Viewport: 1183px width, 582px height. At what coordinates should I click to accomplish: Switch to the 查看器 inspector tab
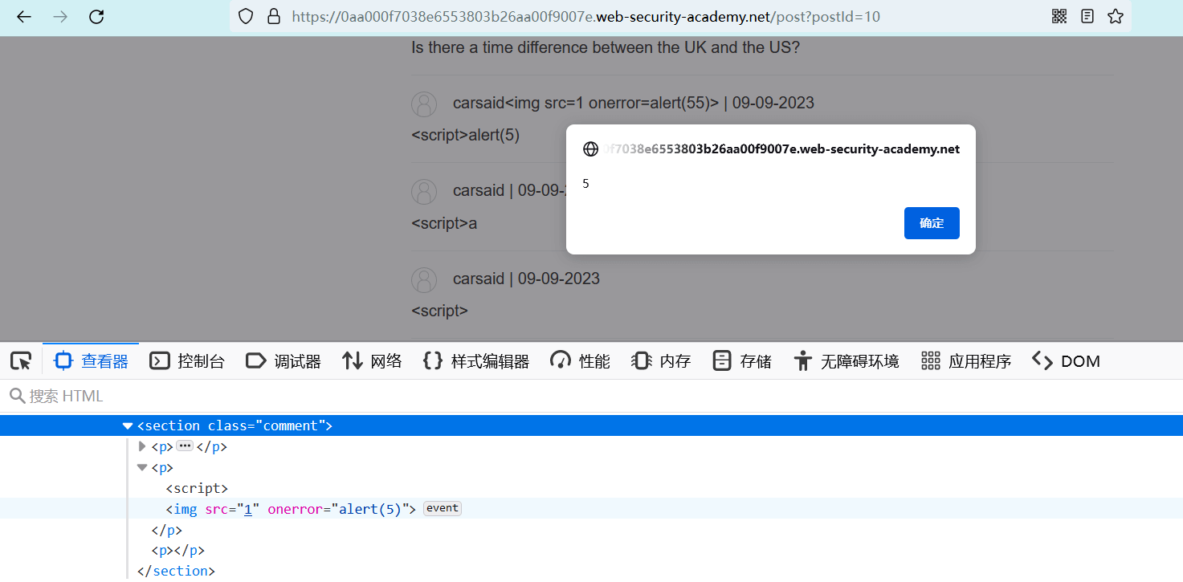coord(91,361)
